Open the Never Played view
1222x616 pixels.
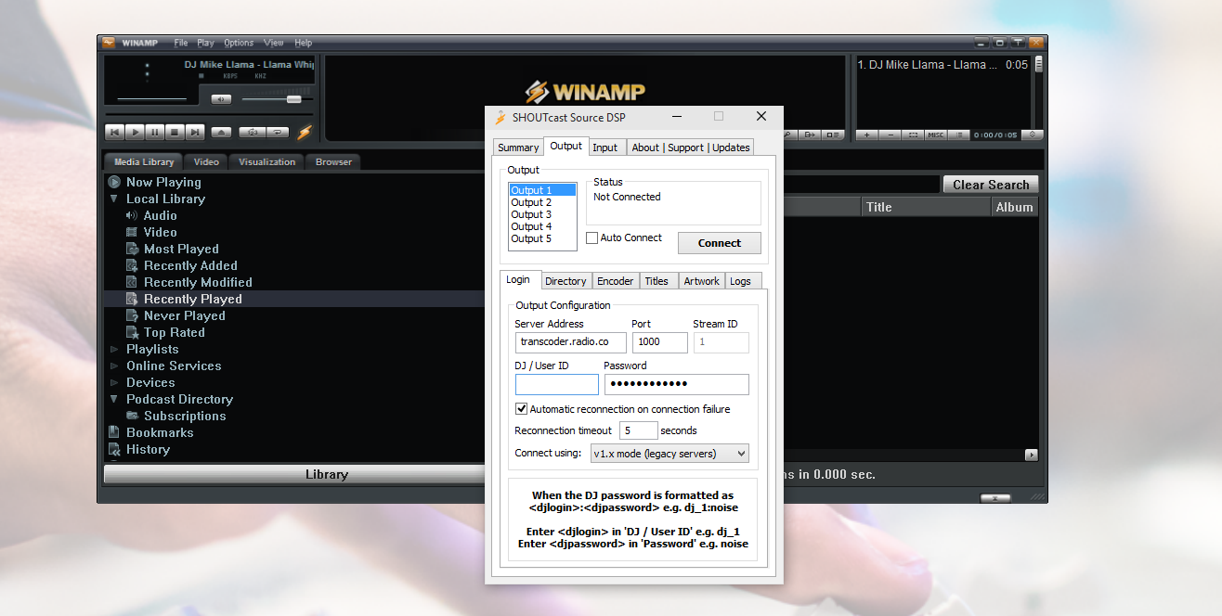pyautogui.click(x=184, y=315)
